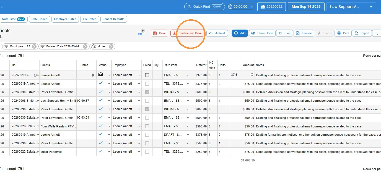Open Employee dropdown in Juliet Paperville row
The height and width of the screenshot is (191, 381).
139,152
